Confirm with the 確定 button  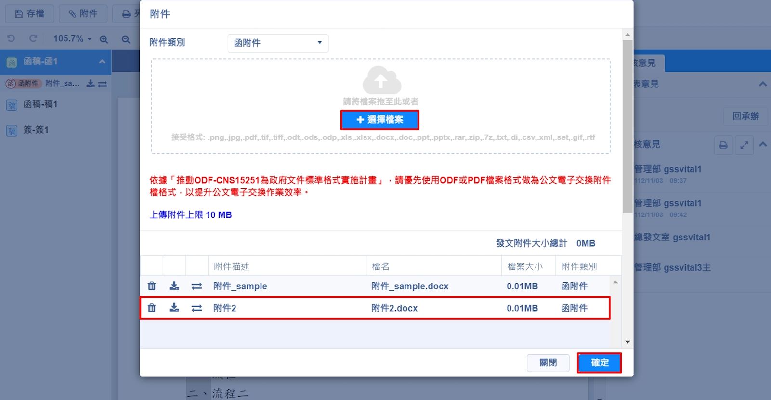pos(599,363)
